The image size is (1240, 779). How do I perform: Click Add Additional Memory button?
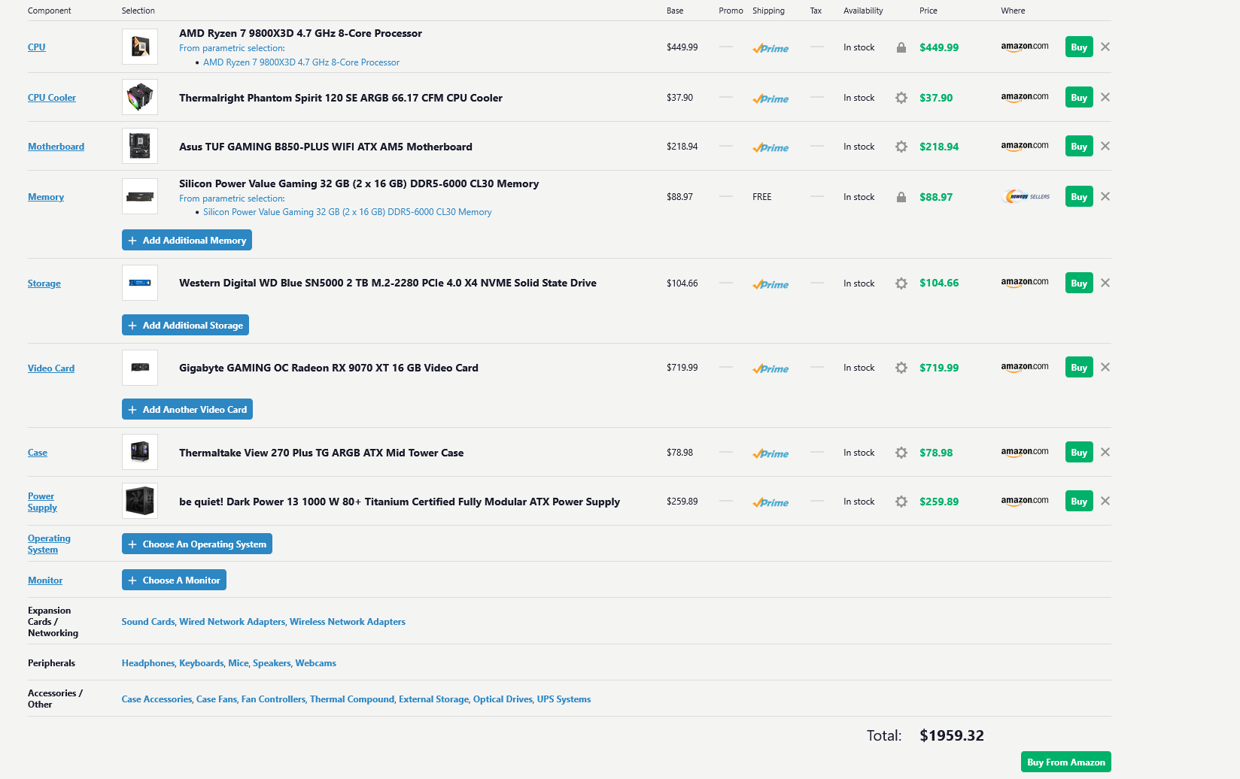pyautogui.click(x=187, y=240)
